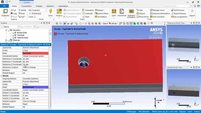
Task: Open the selection Mode dropdown
Action: click(113, 24)
